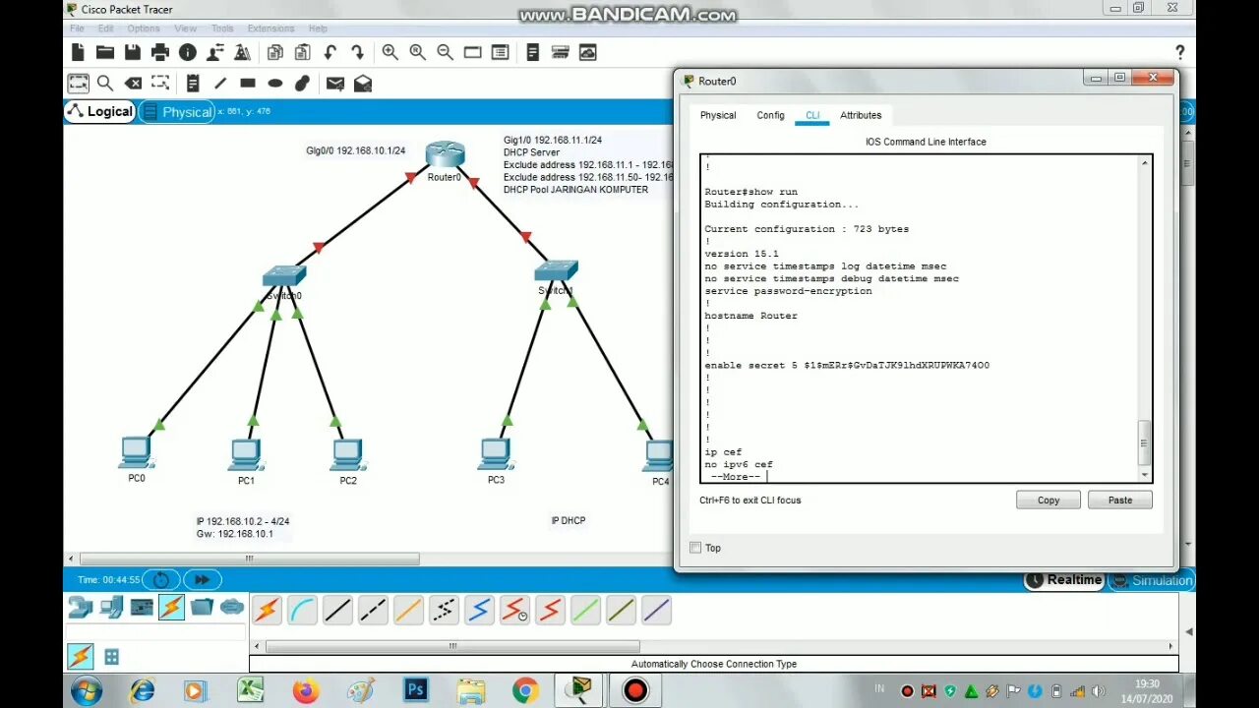Choose the Draw Ellipse tool
Viewport: 1259px width, 708px height.
click(275, 84)
